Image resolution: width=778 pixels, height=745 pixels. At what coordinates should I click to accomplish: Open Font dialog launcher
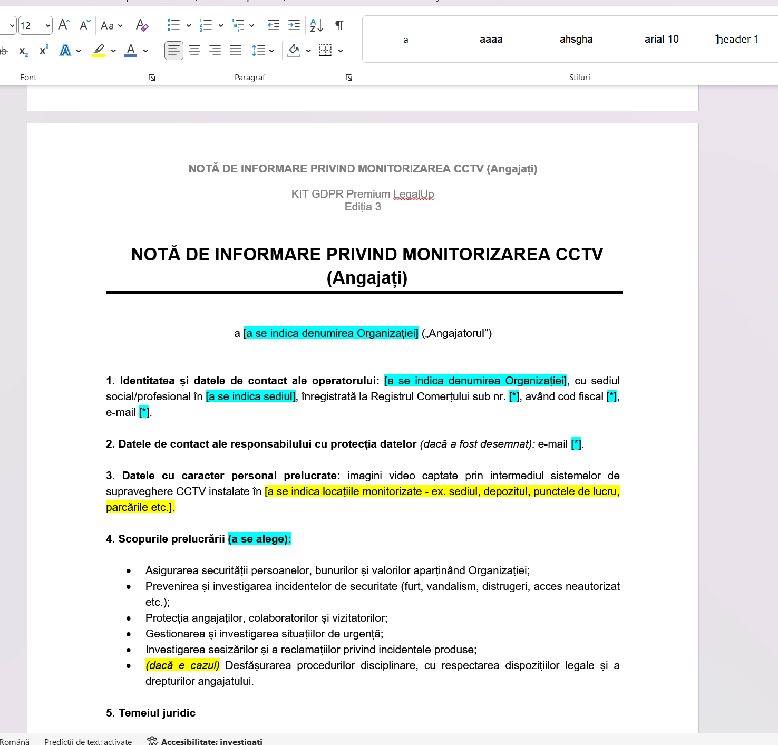pyautogui.click(x=152, y=78)
